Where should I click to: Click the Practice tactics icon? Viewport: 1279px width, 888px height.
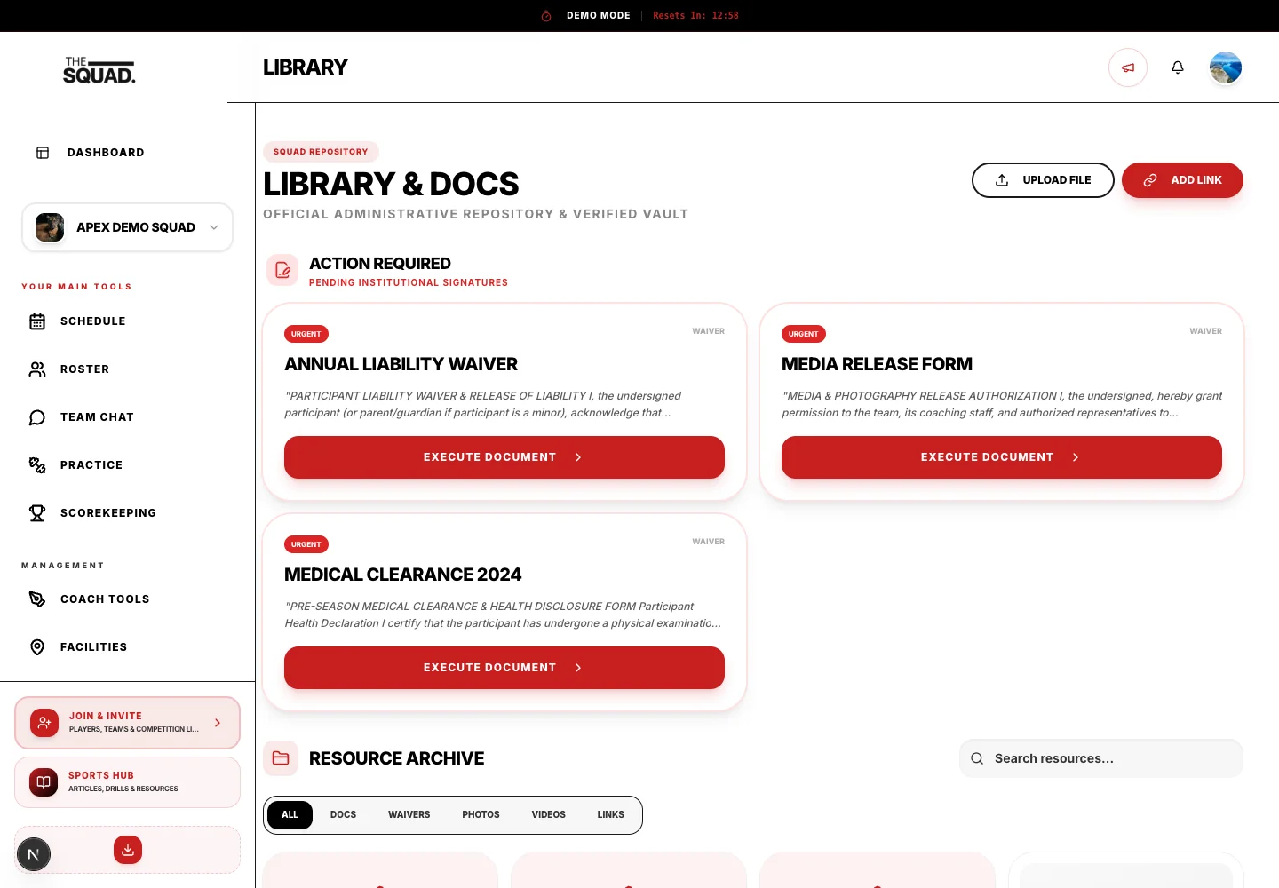tap(37, 465)
